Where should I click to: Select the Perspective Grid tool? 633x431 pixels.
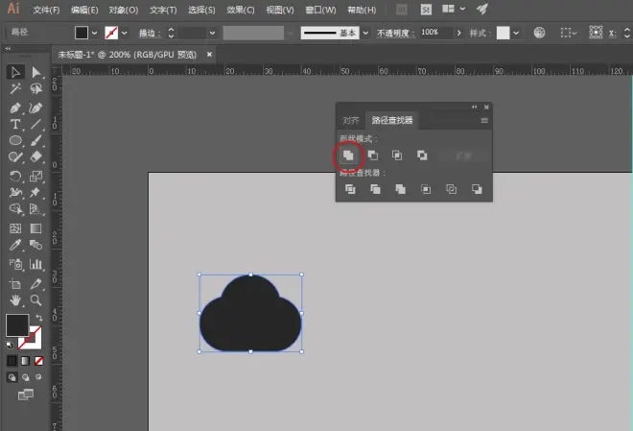point(35,208)
